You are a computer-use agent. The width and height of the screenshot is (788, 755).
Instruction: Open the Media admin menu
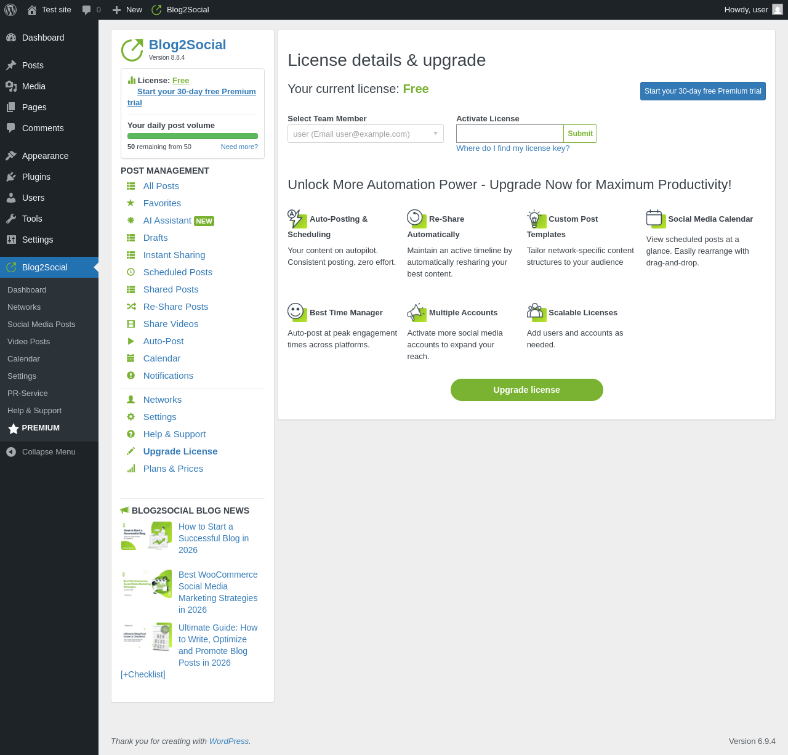coord(49,86)
